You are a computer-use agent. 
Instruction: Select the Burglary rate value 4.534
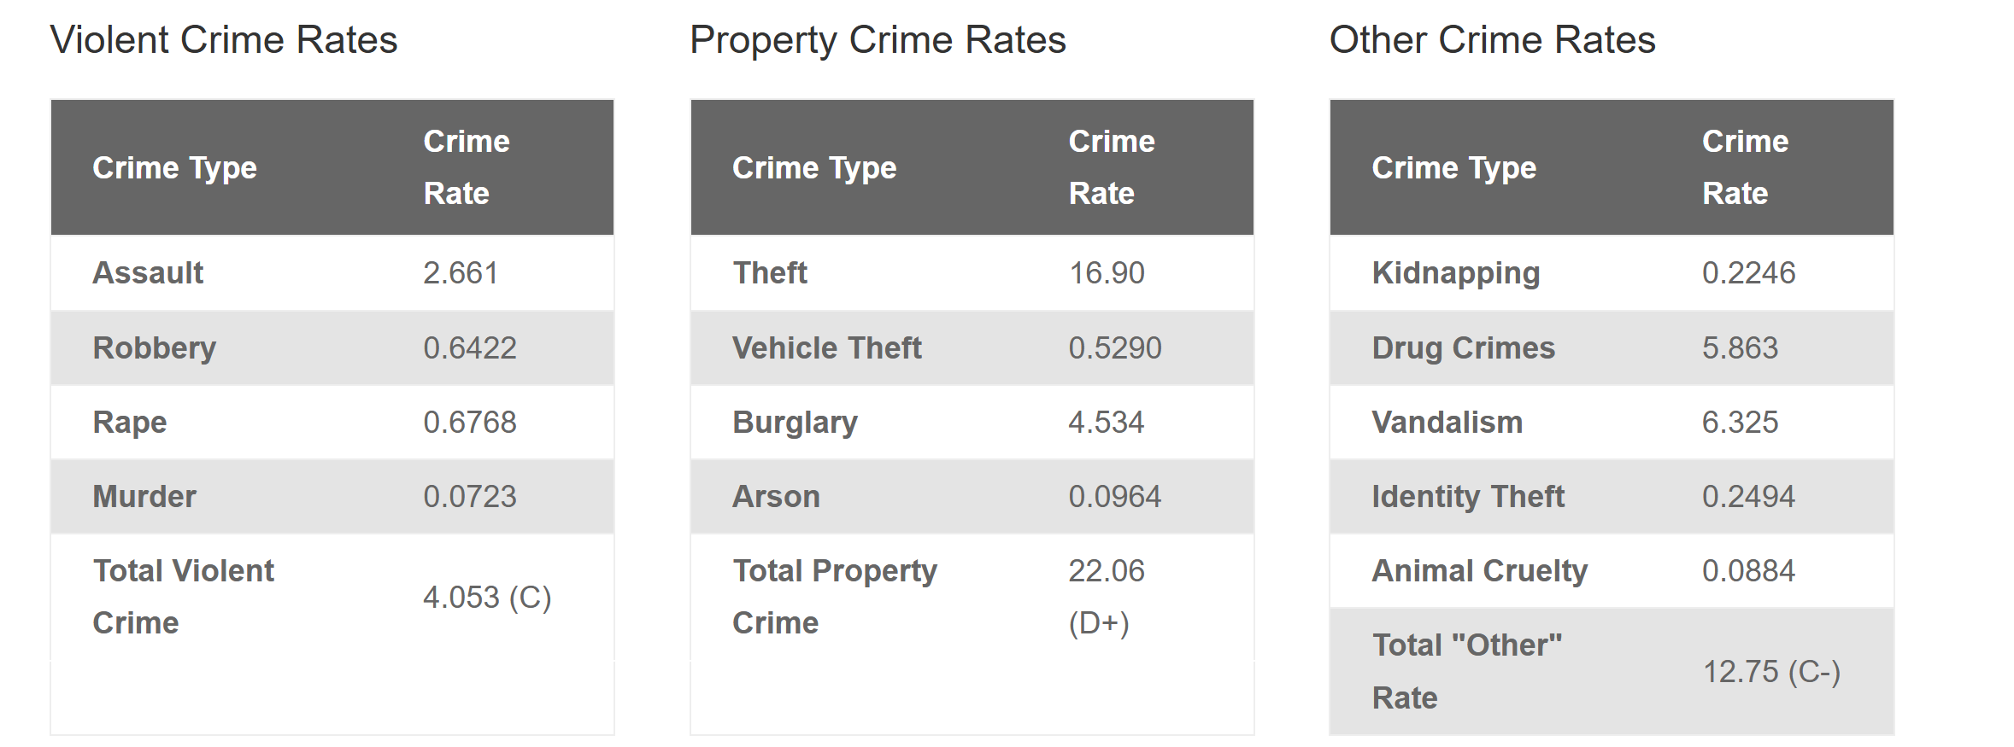click(x=1106, y=422)
